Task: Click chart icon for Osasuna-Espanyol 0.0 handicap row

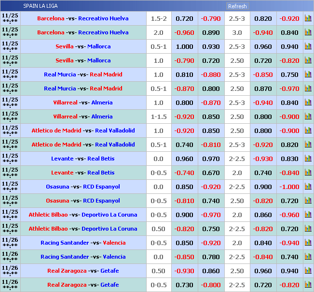Action: pos(308,187)
